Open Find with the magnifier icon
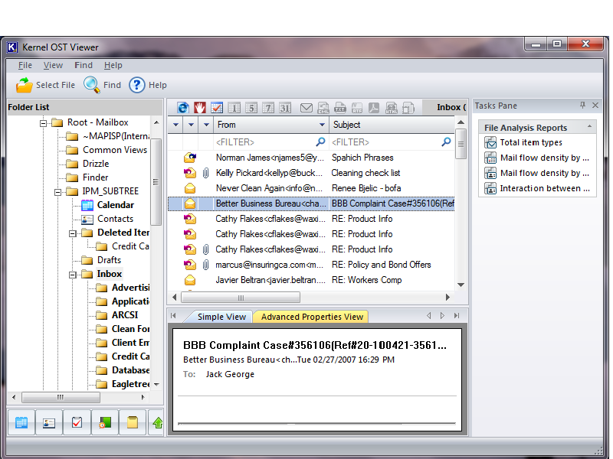613x459 pixels. point(92,85)
